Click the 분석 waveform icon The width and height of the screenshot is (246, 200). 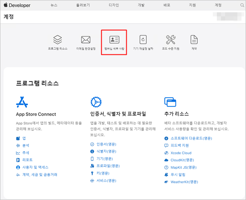(x=18, y=146)
